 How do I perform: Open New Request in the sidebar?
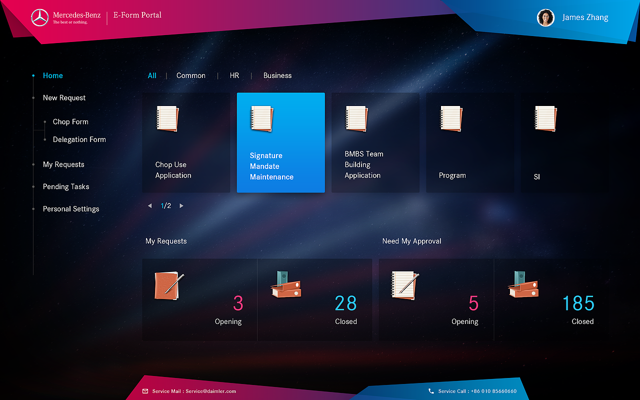tap(64, 98)
